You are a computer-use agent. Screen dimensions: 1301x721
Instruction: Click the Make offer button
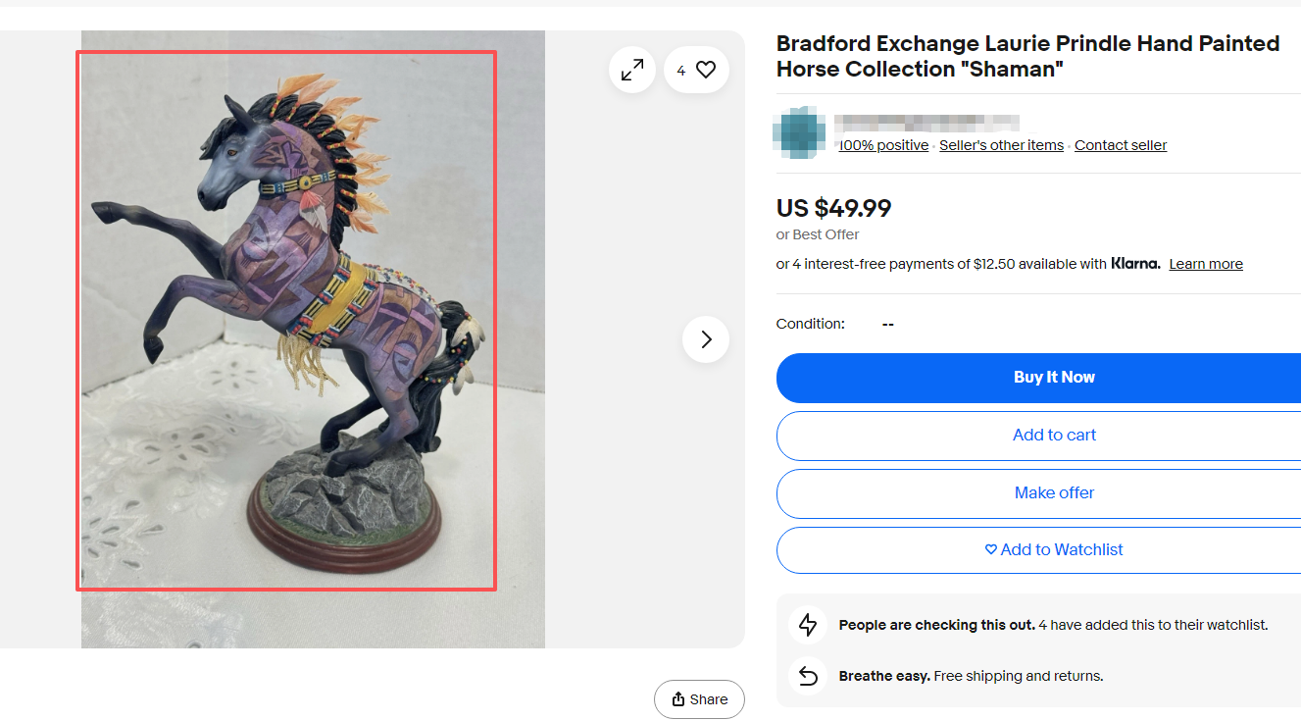pos(1054,493)
